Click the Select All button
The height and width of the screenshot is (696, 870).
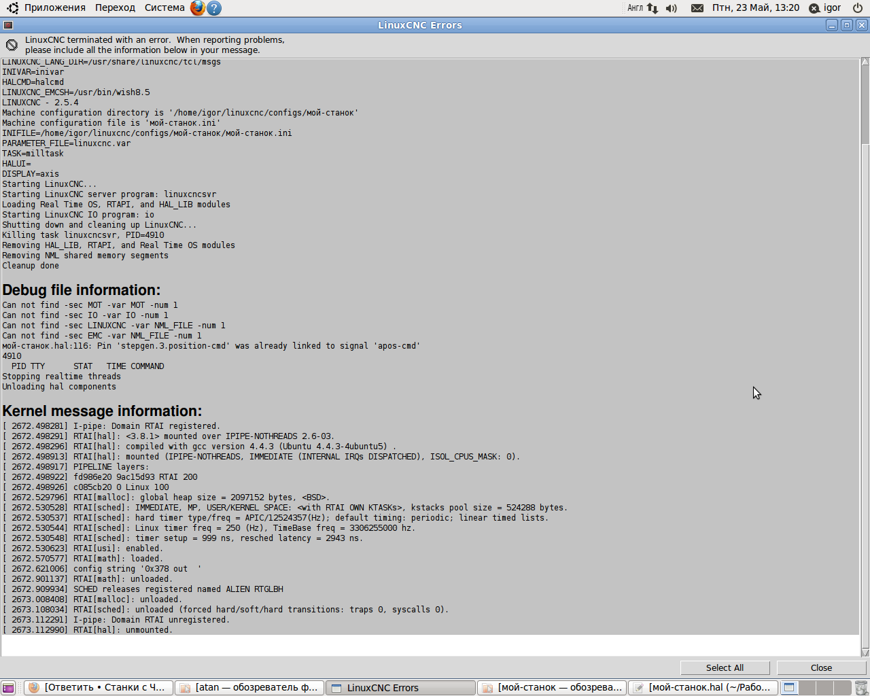725,667
